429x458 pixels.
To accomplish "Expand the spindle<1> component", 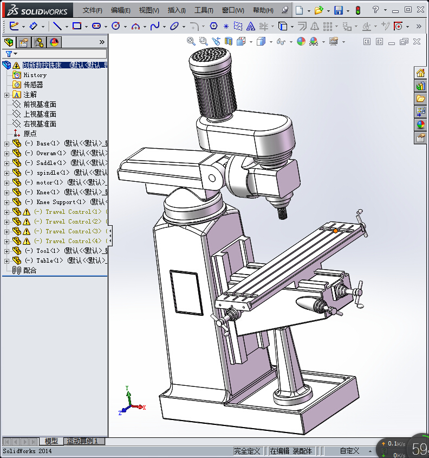I will tap(6, 173).
